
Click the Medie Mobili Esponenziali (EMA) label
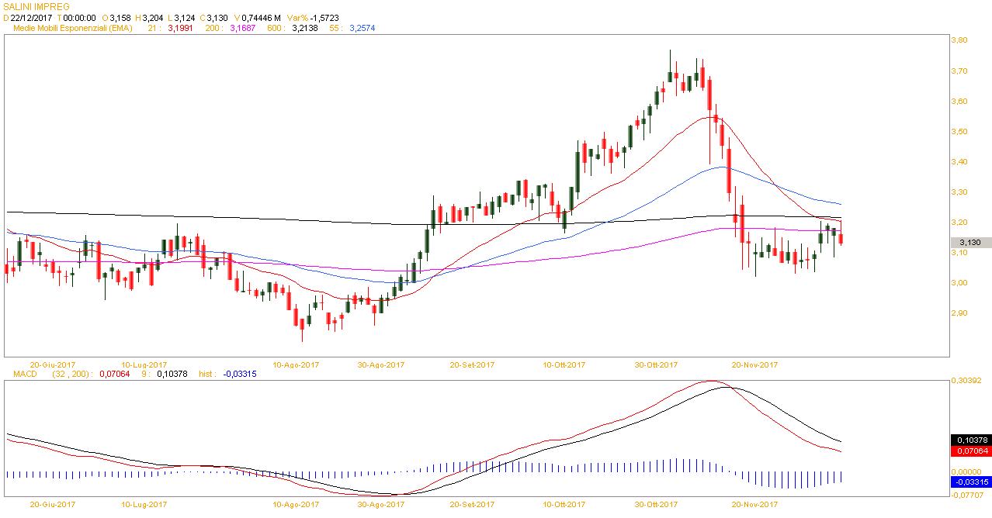pyautogui.click(x=74, y=28)
